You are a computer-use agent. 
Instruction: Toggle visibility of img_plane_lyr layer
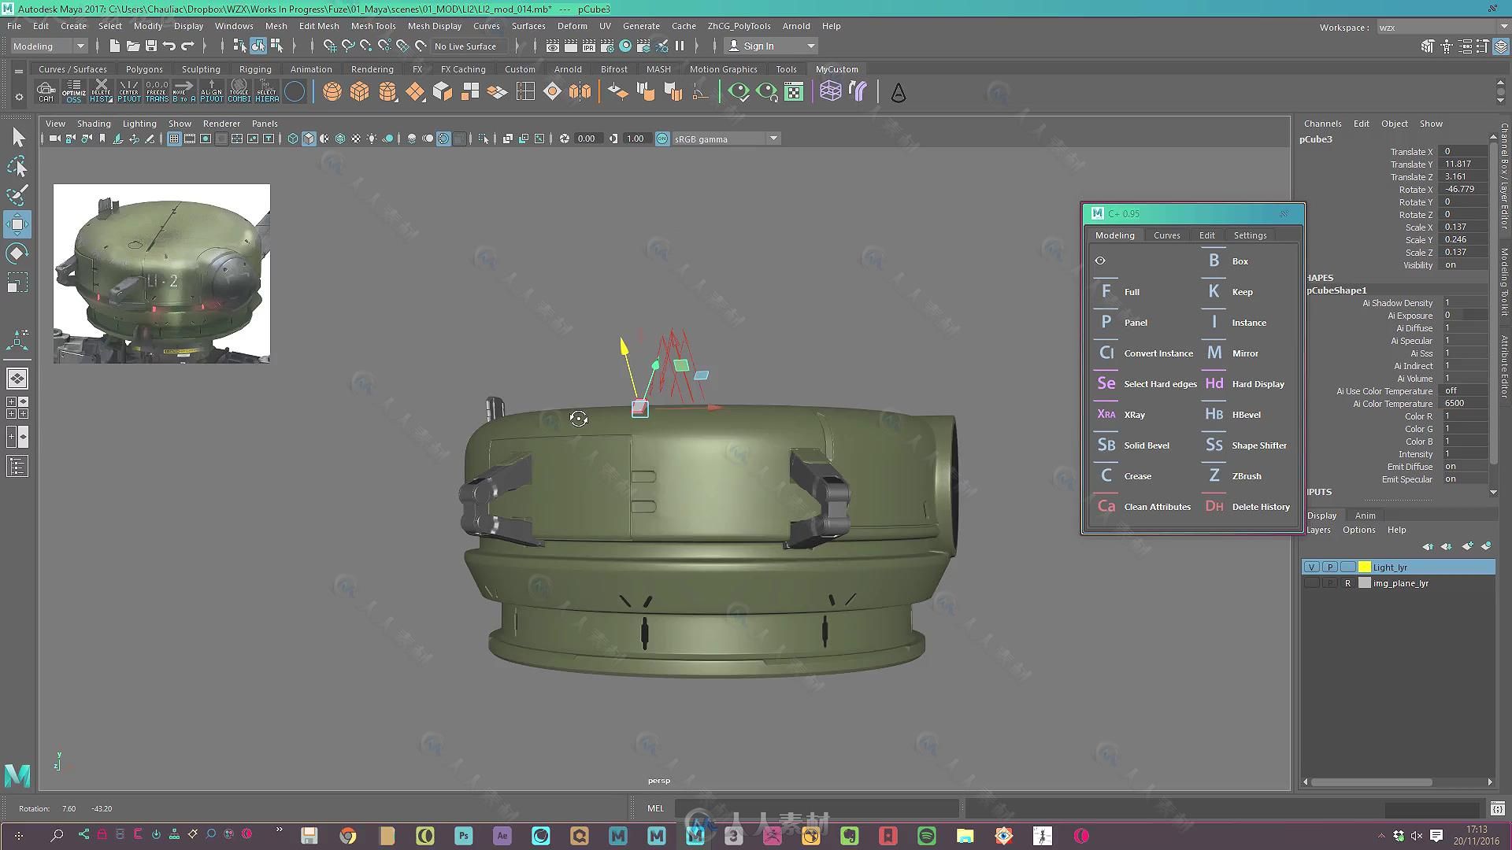click(x=1311, y=583)
